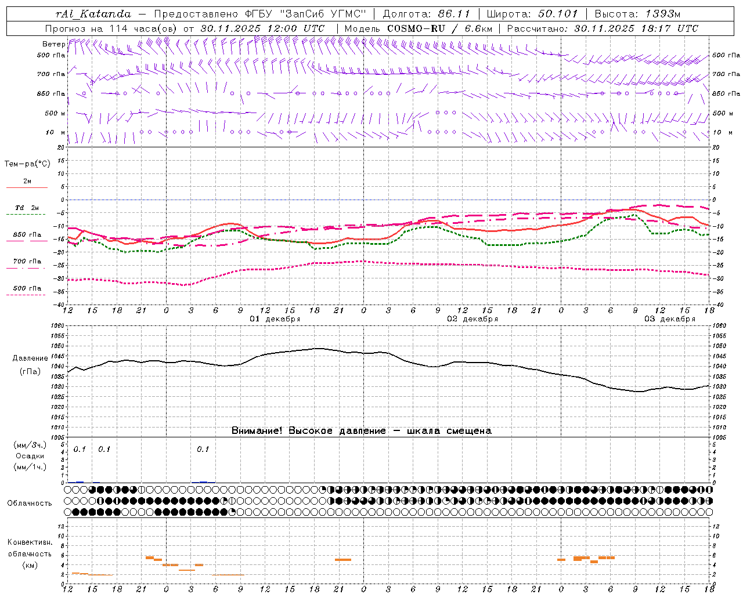Select the Прогноз на 114 часа(ов) text
The height and width of the screenshot is (594, 743).
(111, 28)
